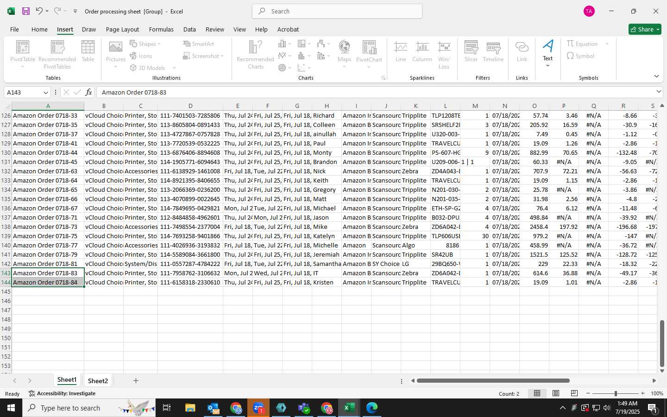Open the Draw tab

(88, 29)
